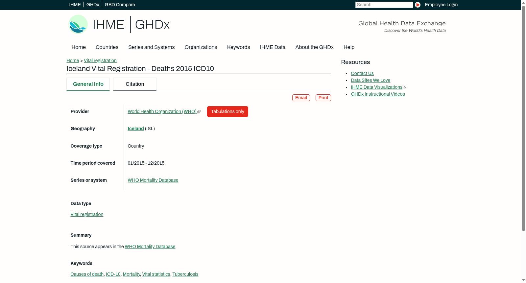Click the page title Iceland Vital Registration
526x283 pixels.
tap(140, 69)
